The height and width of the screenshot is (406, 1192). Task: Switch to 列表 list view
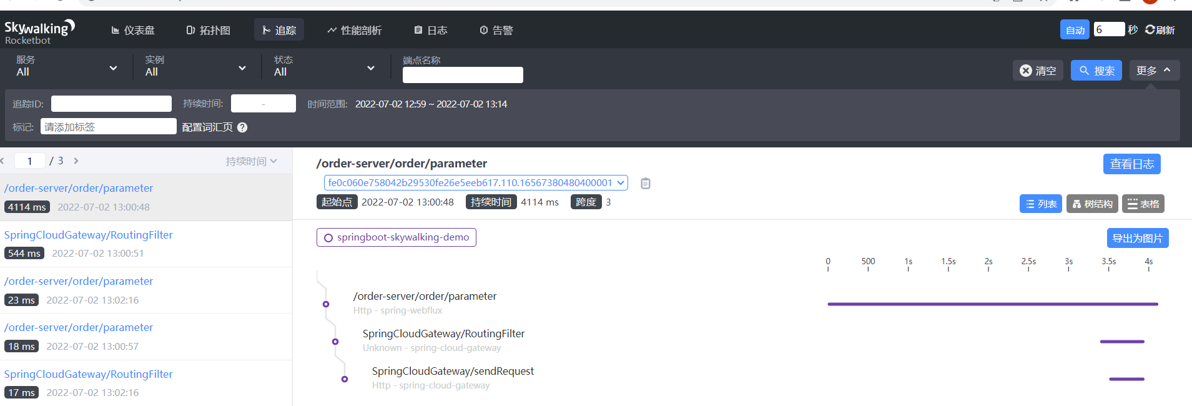(1041, 204)
